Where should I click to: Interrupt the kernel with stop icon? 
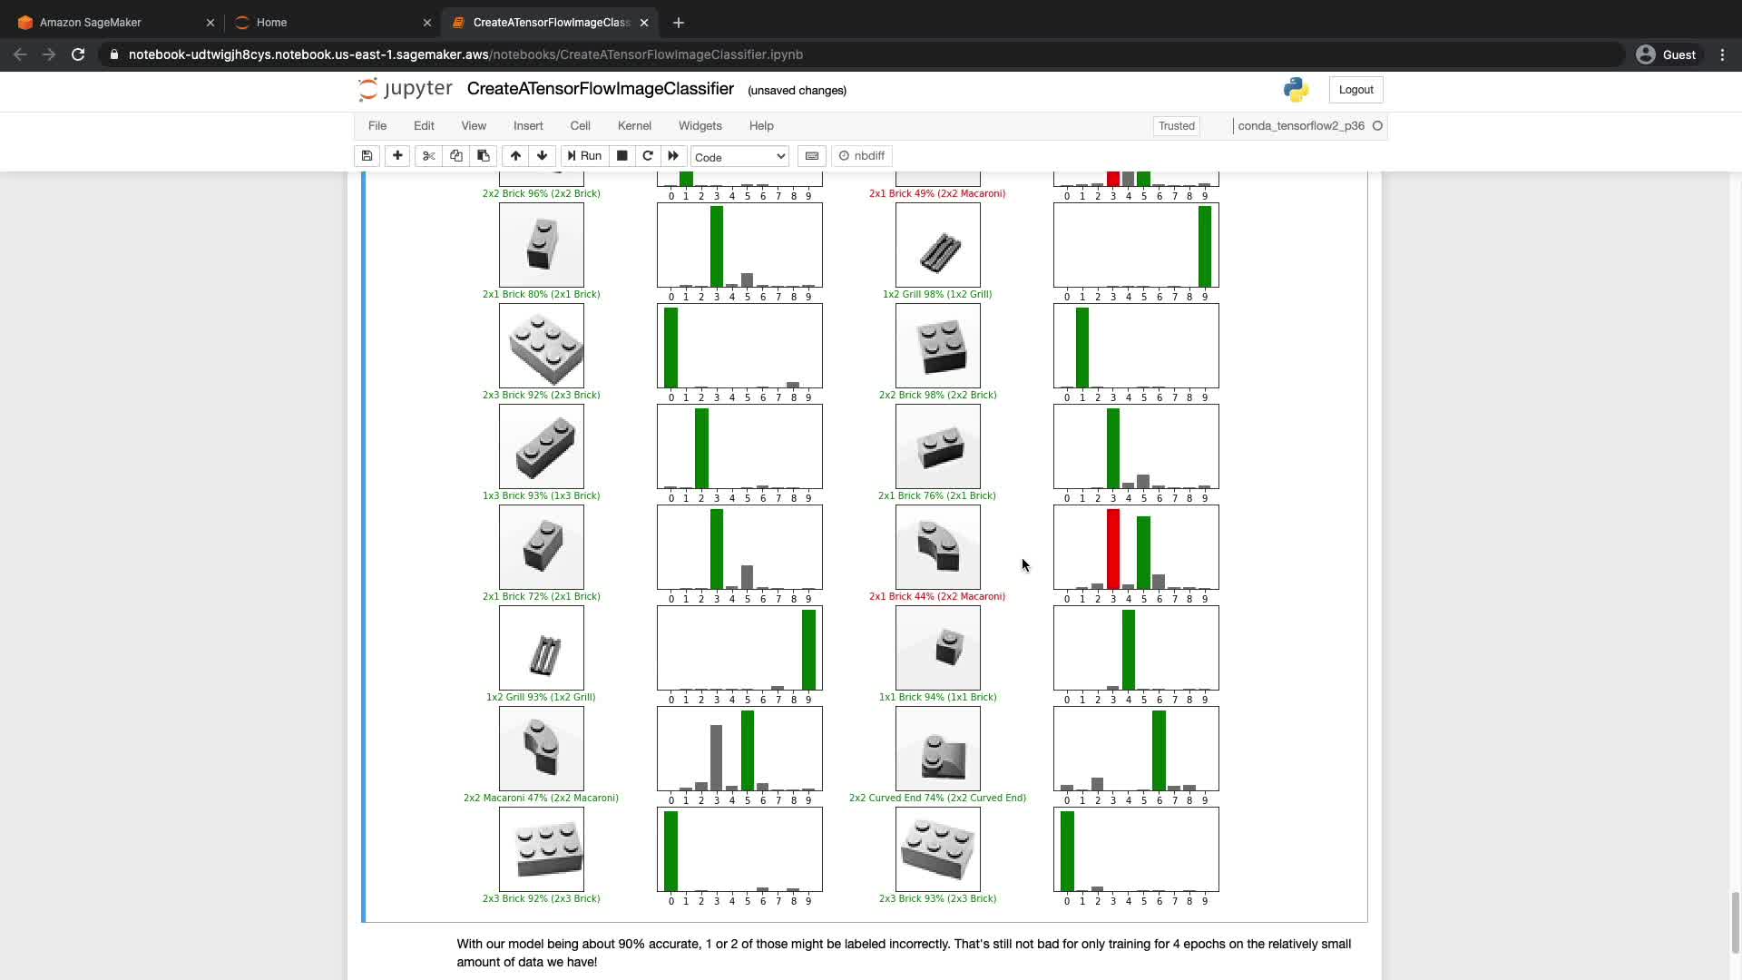[x=622, y=156]
